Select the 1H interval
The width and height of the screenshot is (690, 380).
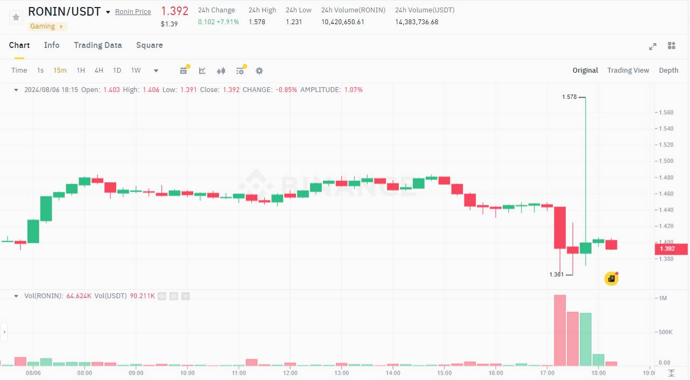(x=81, y=70)
